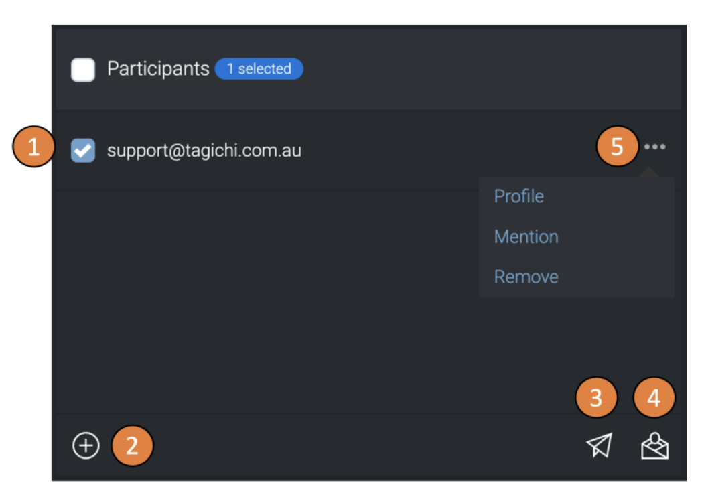
Task: Click the empty area below the participant list
Action: point(268,301)
